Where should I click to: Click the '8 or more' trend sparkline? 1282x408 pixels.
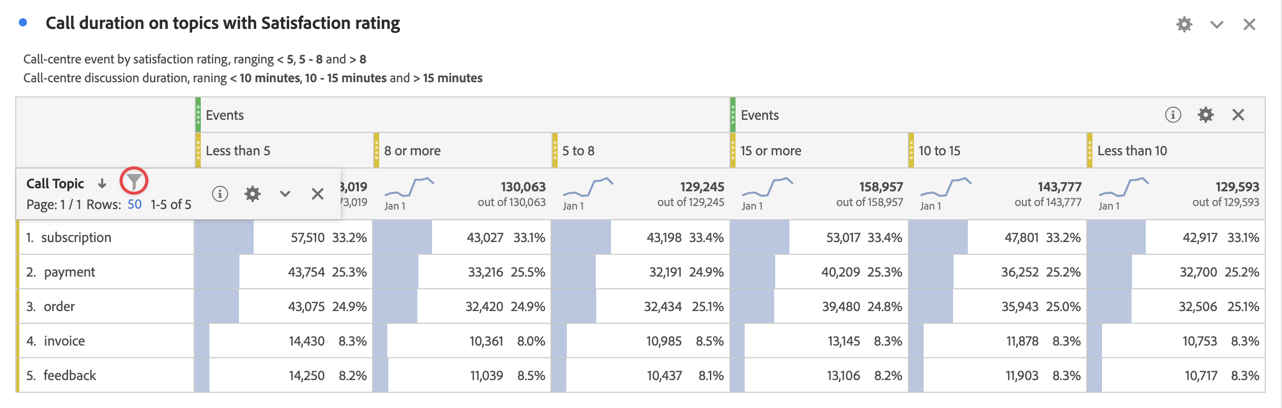click(x=409, y=187)
